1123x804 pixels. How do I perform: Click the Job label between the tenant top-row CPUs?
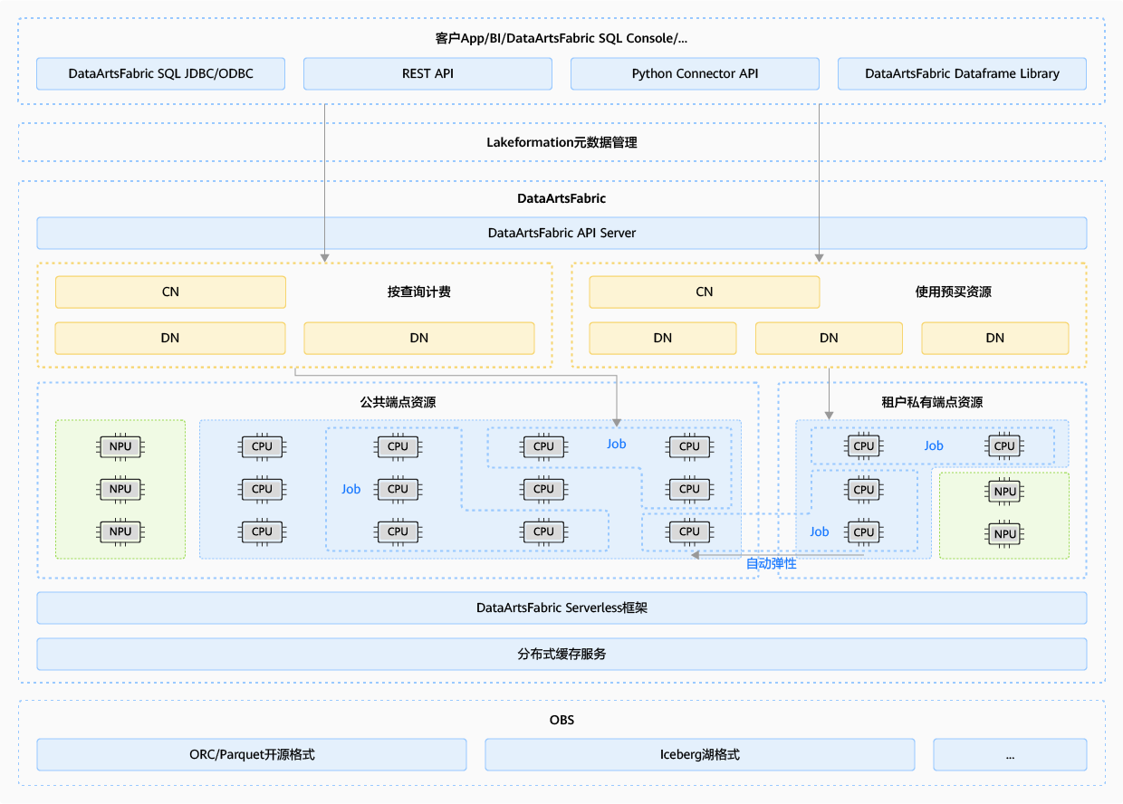(934, 446)
